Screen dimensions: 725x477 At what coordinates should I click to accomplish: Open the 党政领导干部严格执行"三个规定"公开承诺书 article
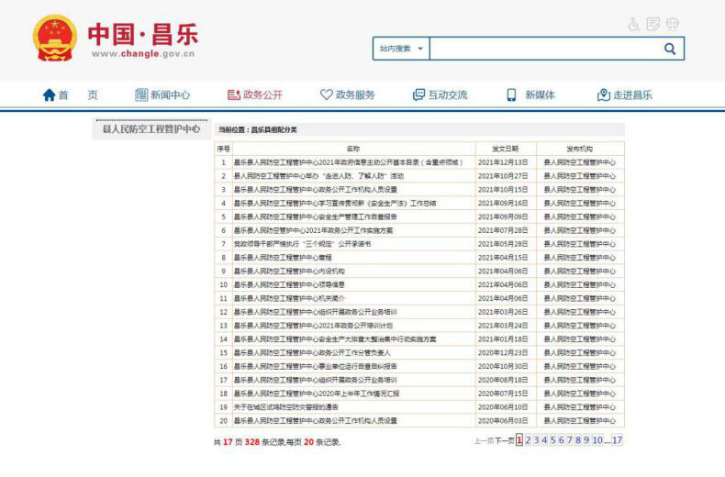(302, 244)
